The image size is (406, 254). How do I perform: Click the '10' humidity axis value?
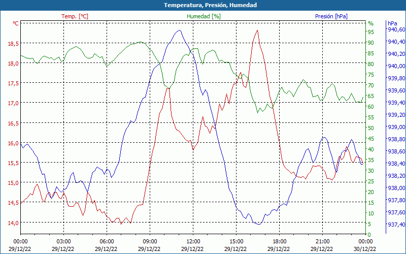[371, 213]
